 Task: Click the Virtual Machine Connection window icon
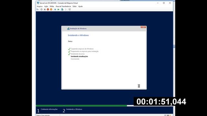[x=38, y=3]
